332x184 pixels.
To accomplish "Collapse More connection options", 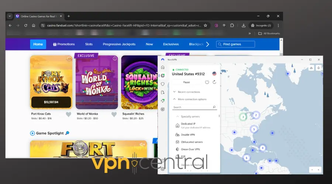I will click(x=190, y=99).
